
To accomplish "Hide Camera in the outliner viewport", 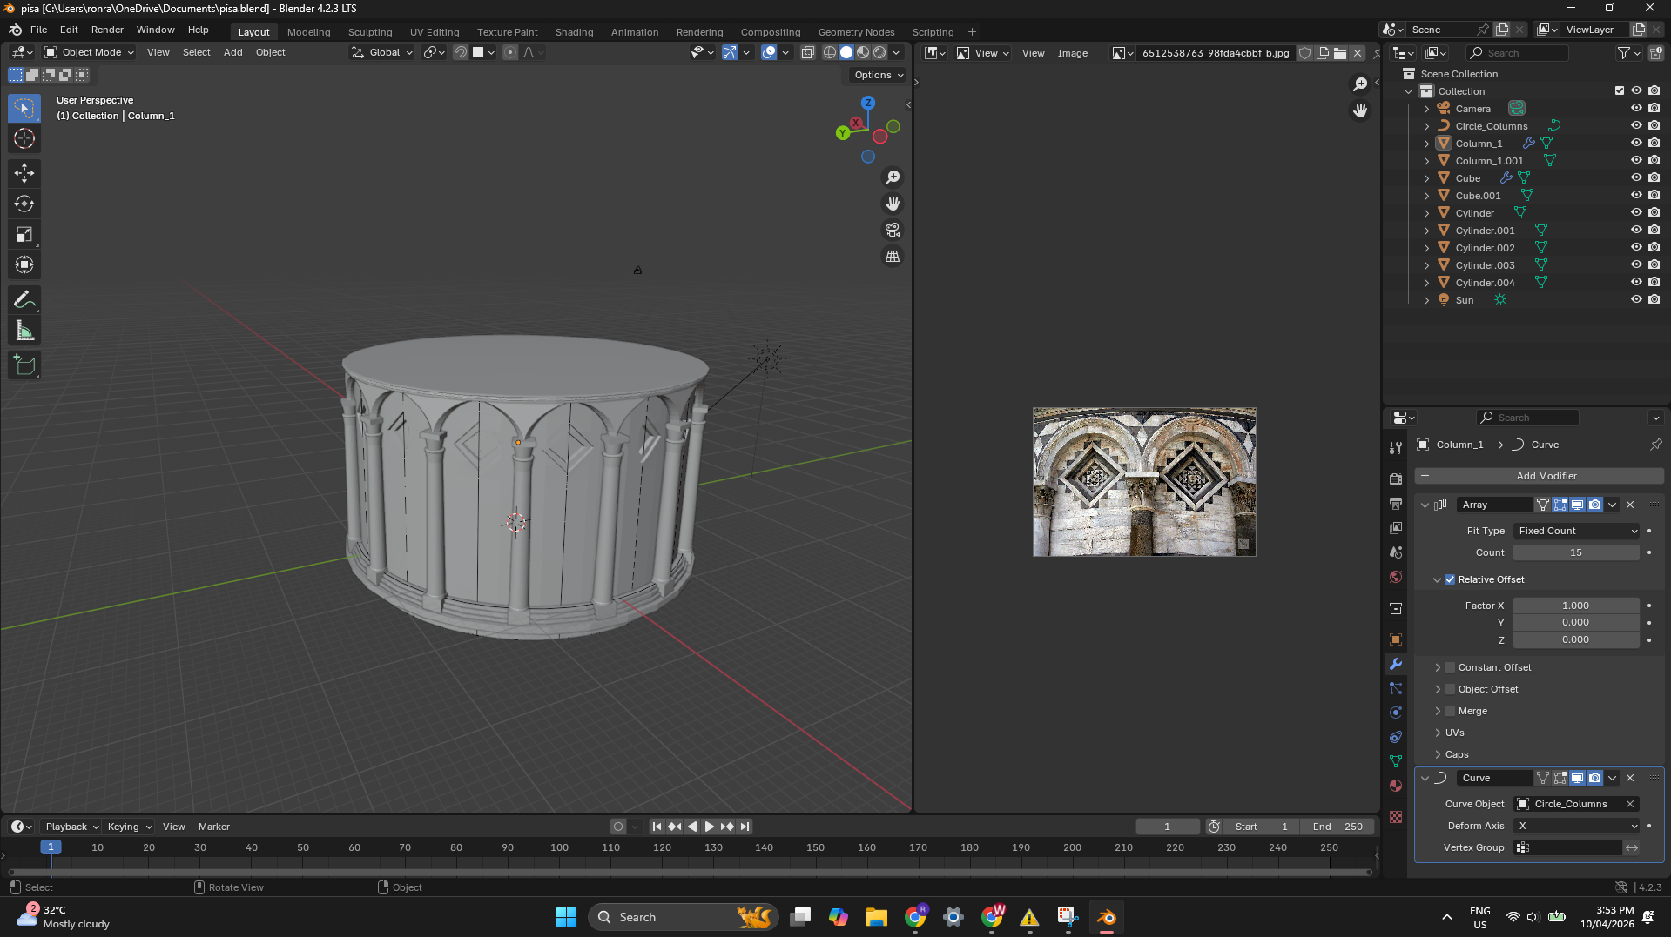I will coord(1636,109).
